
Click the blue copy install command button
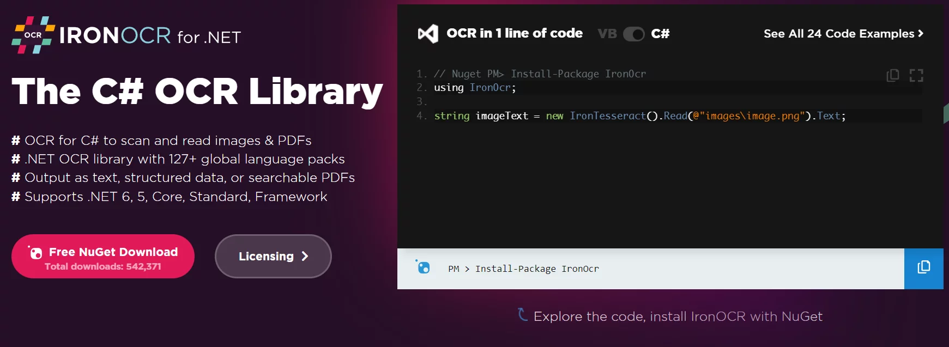[x=923, y=269]
